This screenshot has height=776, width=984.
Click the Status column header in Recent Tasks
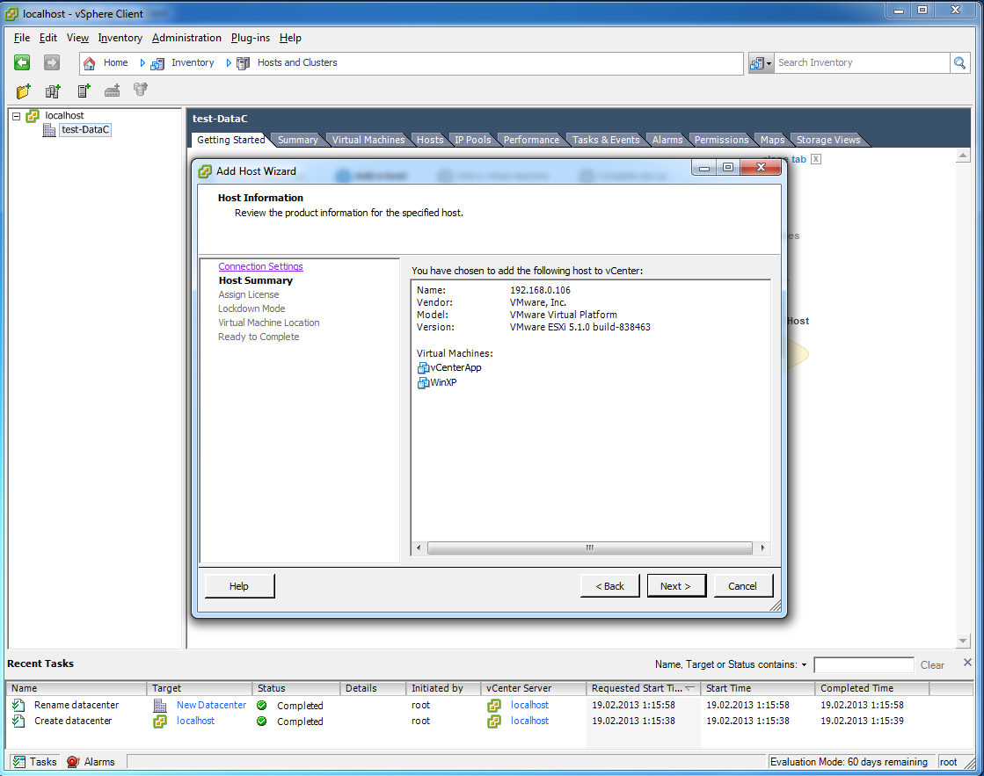click(296, 688)
